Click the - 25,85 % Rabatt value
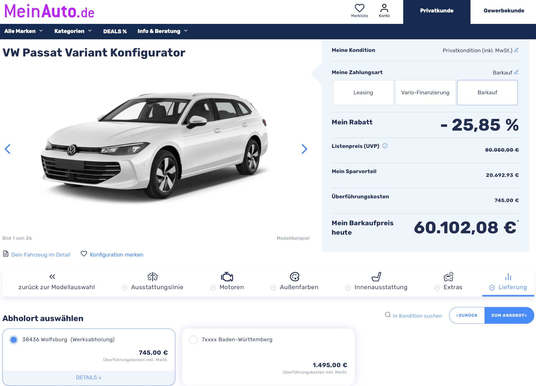This screenshot has width=536, height=386. point(480,125)
